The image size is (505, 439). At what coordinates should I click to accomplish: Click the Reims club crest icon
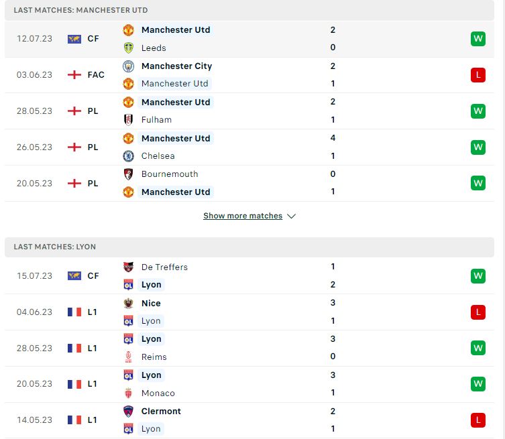128,357
